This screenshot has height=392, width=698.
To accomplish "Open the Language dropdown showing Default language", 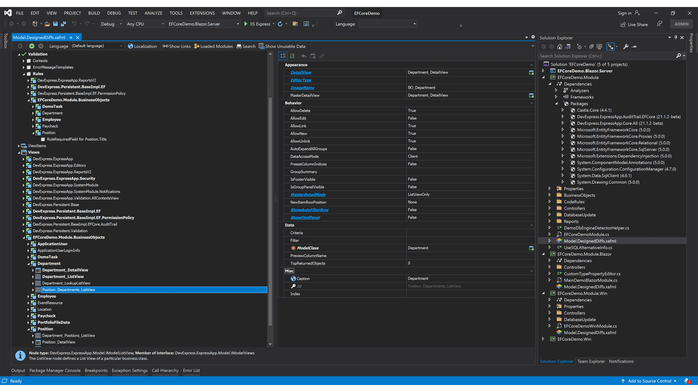I will coord(121,46).
